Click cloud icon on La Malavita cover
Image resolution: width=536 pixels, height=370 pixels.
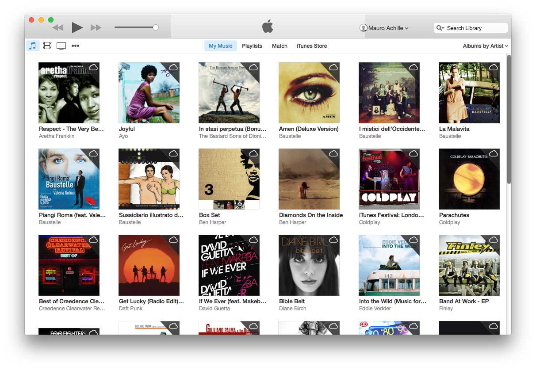[494, 68]
